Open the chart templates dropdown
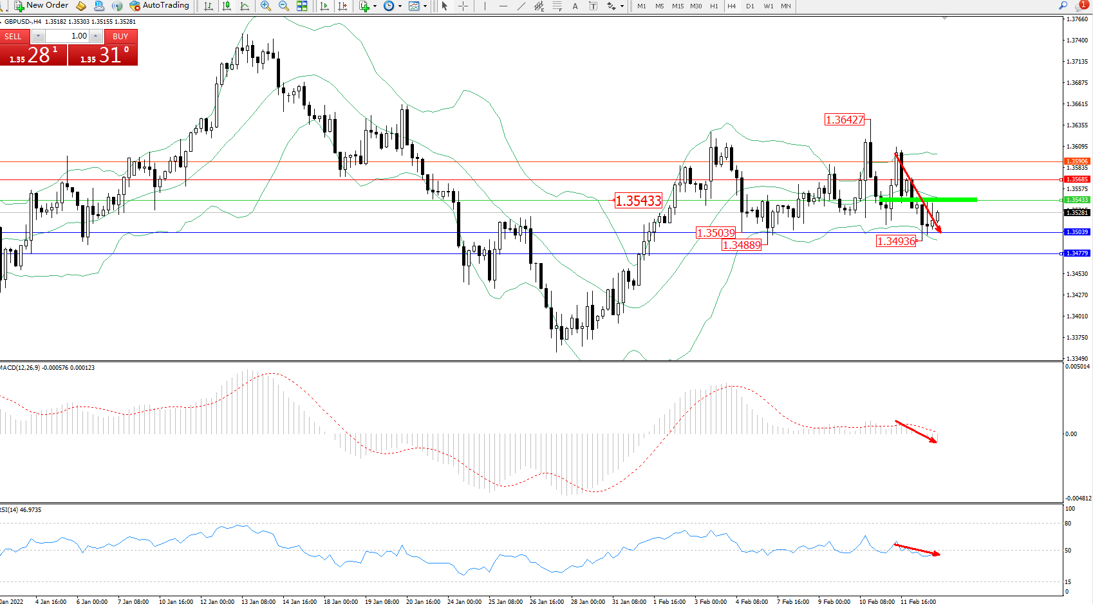Image resolution: width=1093 pixels, height=604 pixels. 425,6
